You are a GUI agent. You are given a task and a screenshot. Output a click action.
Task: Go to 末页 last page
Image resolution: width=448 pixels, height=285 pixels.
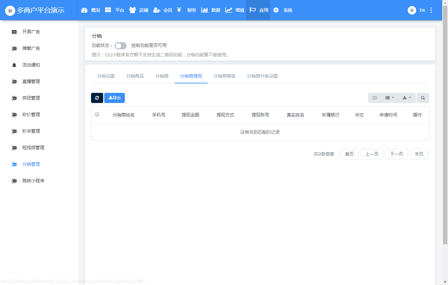click(x=419, y=154)
